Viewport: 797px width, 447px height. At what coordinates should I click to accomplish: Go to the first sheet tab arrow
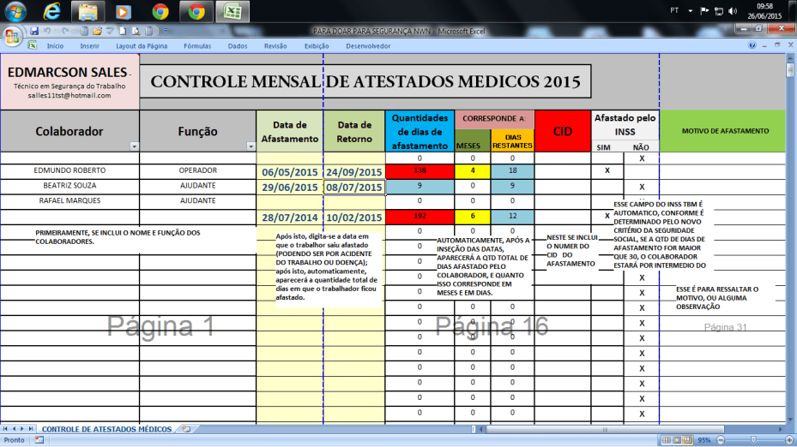(6, 429)
